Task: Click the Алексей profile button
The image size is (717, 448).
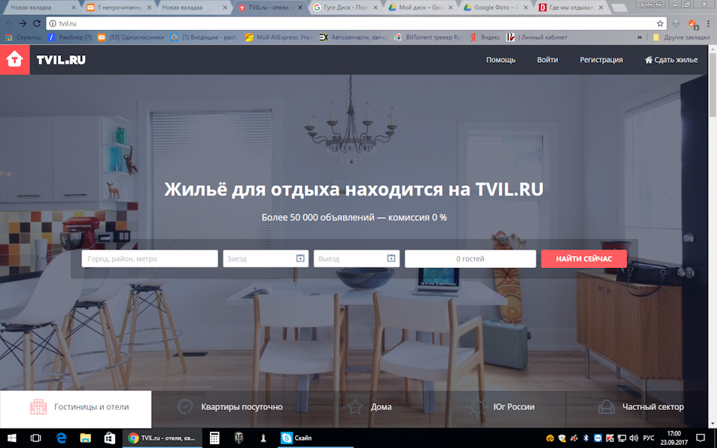Action: pyautogui.click(x=651, y=4)
